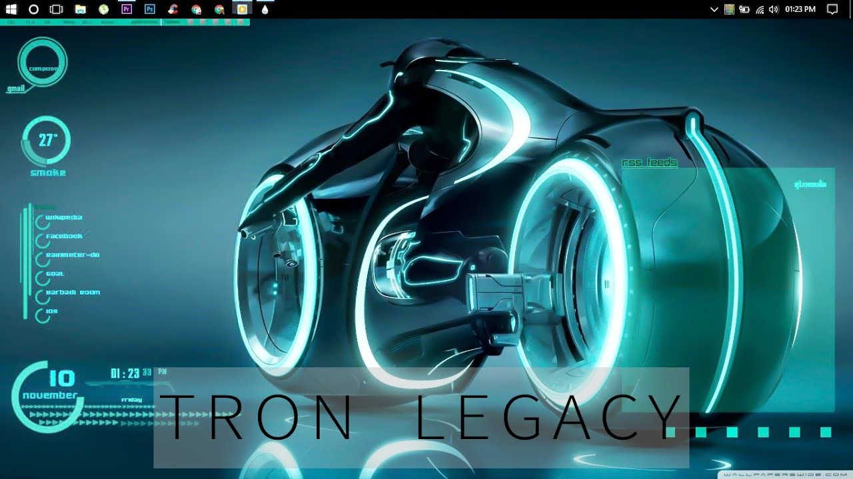Open the volume speaker icon
853x479 pixels.
[x=773, y=9]
